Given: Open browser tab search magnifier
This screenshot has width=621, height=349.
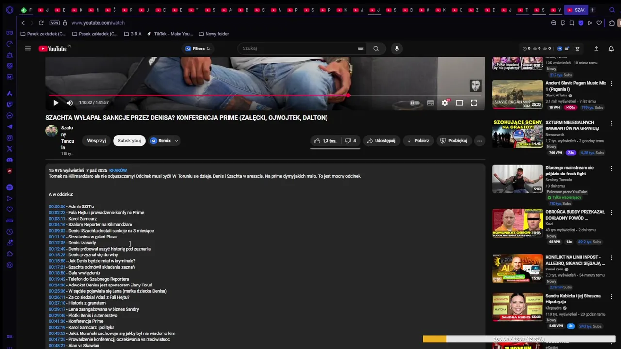Looking at the screenshot, I should [611, 10].
